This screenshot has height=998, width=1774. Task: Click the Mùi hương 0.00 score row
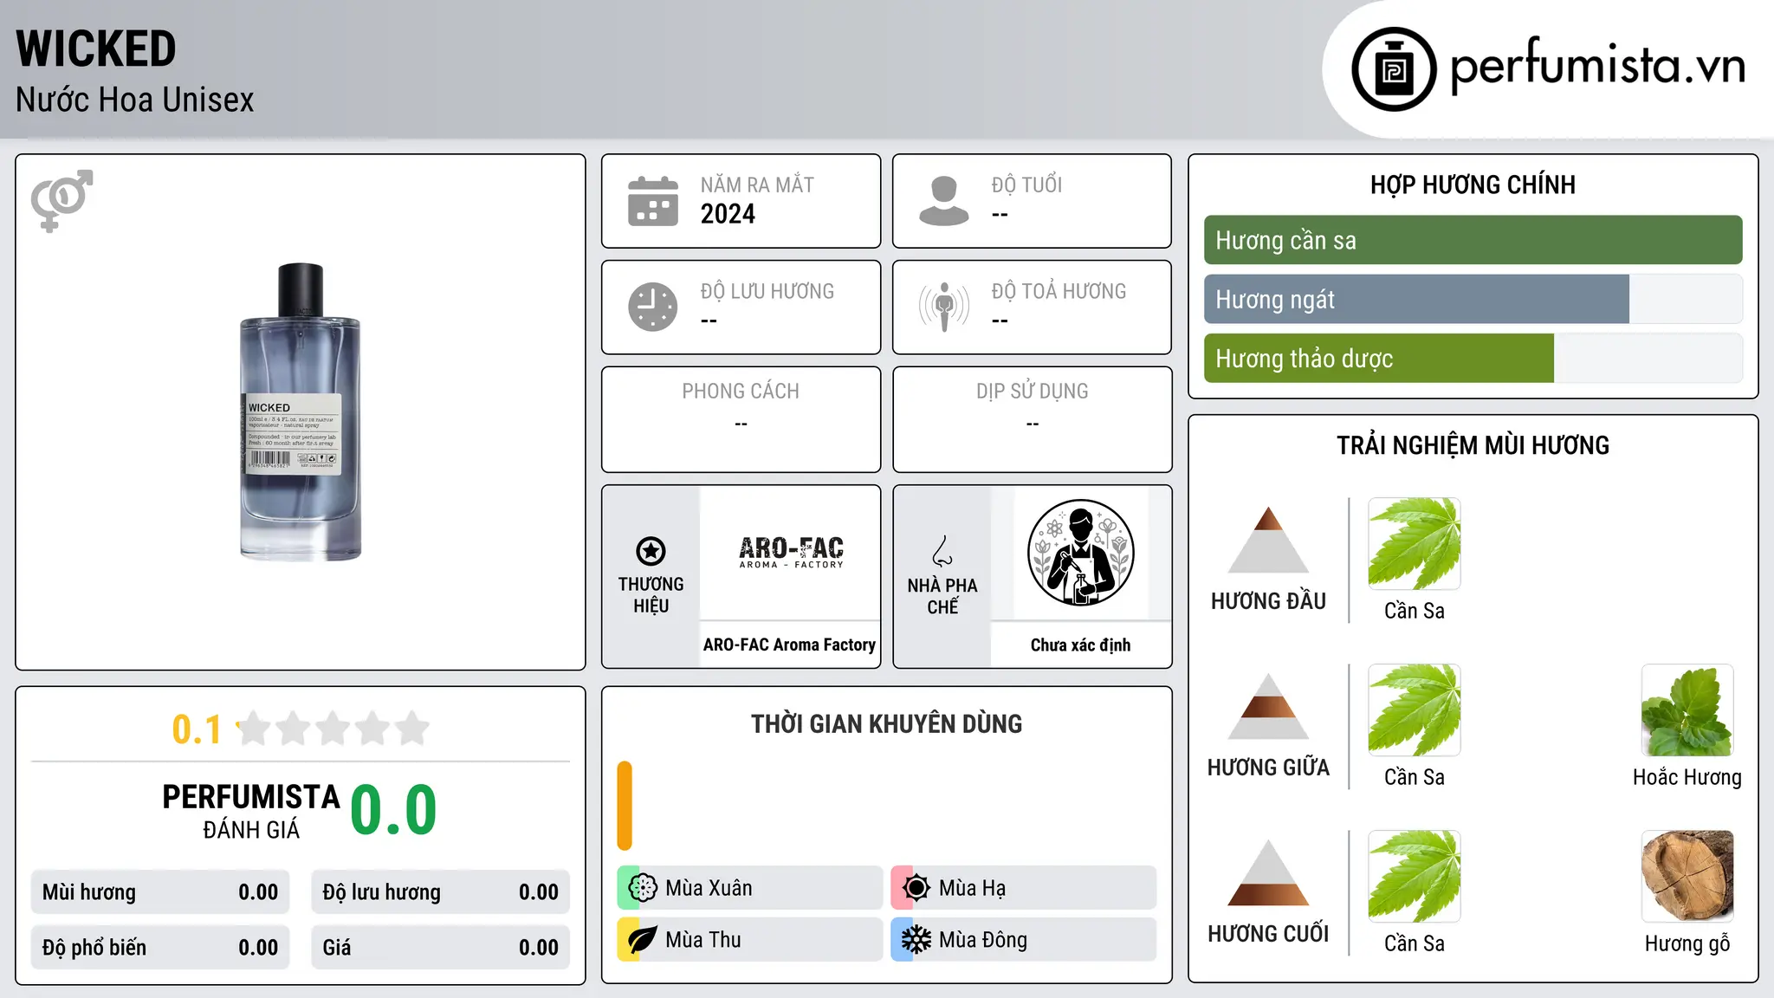(x=160, y=892)
